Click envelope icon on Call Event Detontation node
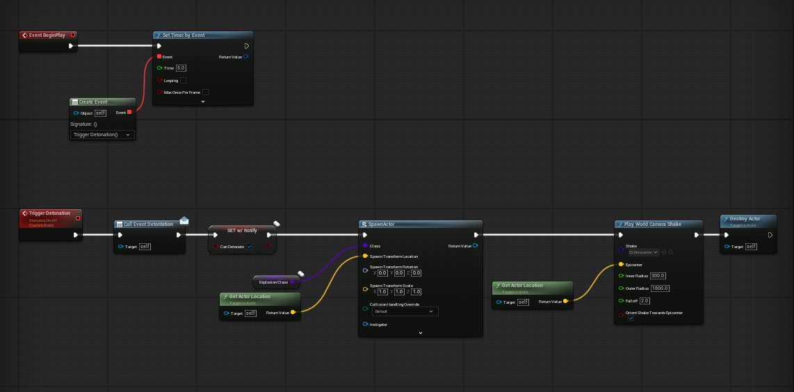 pyautogui.click(x=184, y=220)
